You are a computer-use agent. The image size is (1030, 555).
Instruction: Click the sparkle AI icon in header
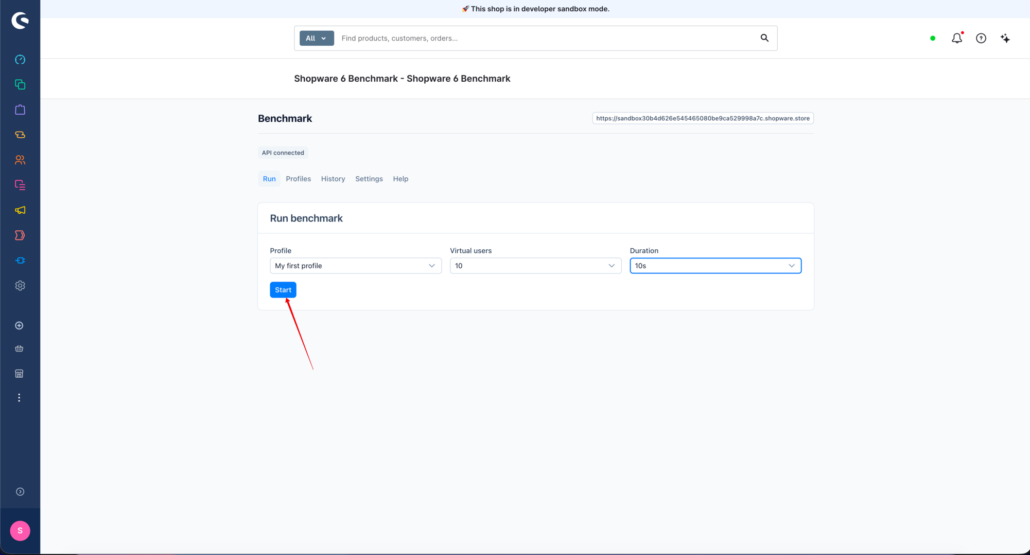point(1005,38)
